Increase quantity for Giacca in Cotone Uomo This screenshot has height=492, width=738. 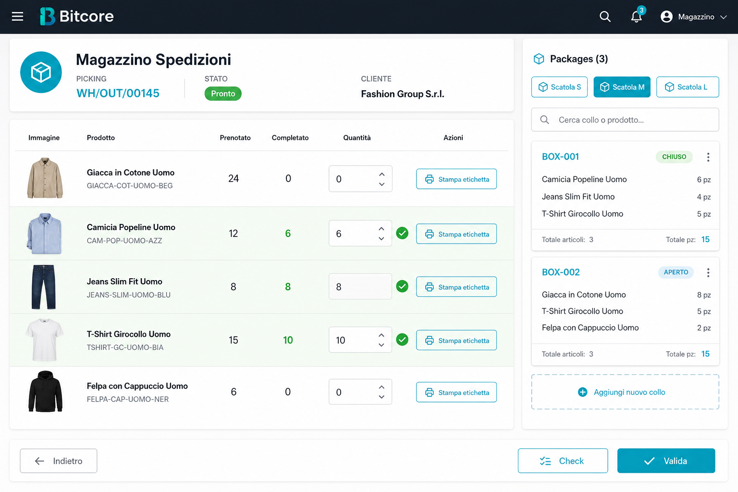[381, 174]
